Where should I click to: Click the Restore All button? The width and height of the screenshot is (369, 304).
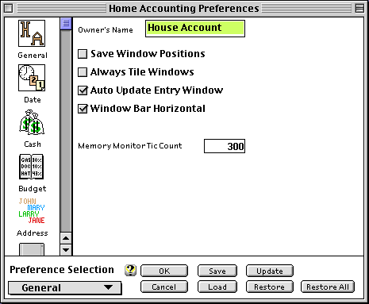pyautogui.click(x=328, y=287)
